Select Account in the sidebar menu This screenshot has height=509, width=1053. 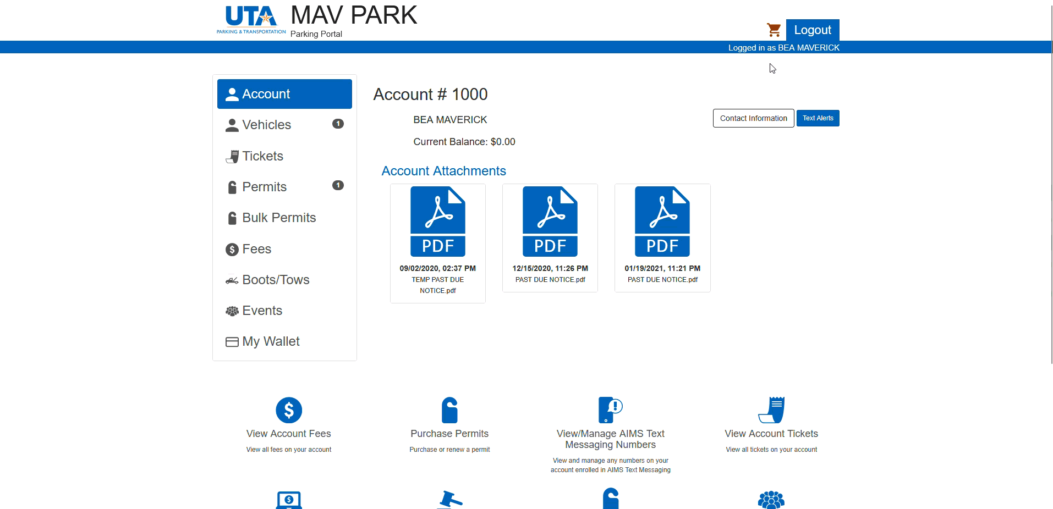click(x=284, y=94)
